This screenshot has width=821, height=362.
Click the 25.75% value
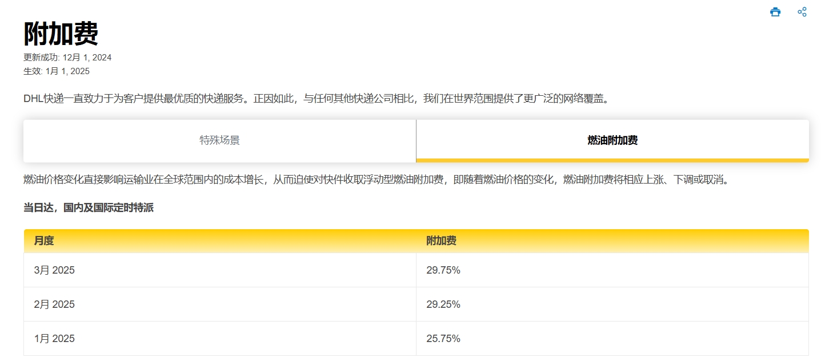443,339
